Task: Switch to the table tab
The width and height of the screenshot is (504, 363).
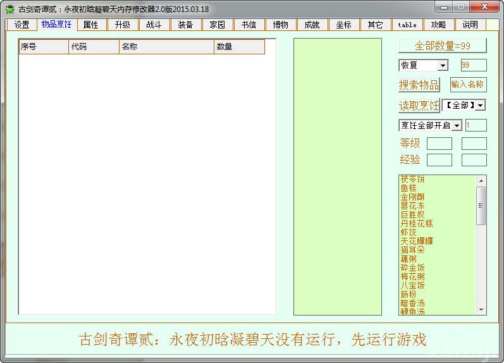Action: (x=407, y=25)
